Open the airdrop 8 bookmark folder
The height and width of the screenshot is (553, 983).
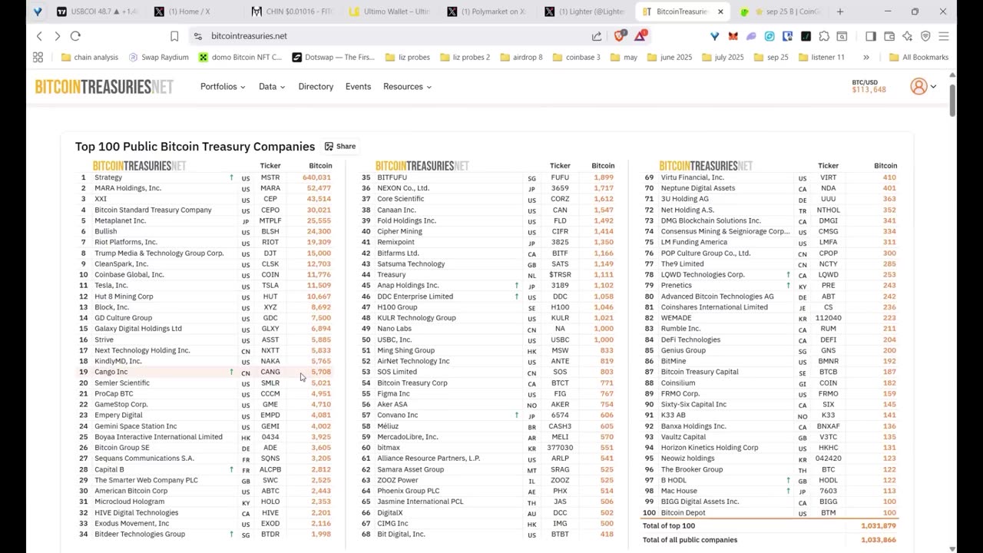(x=521, y=57)
